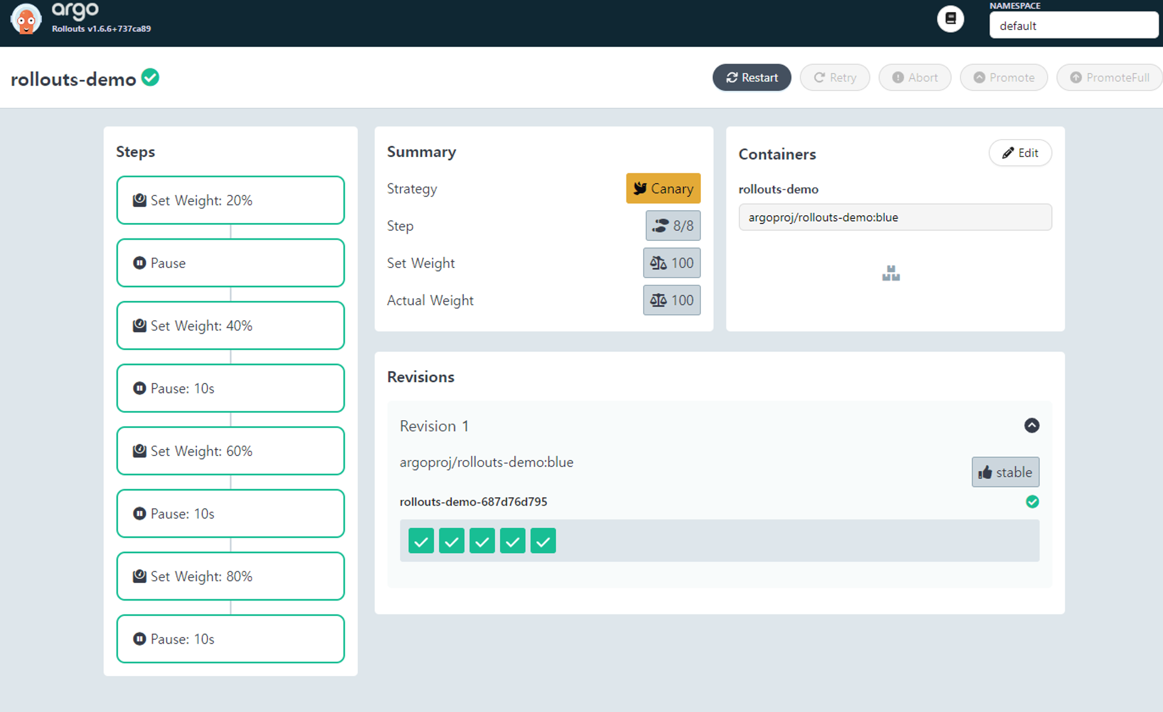Click the thumbs-up stable badge
This screenshot has width=1163, height=712.
(1005, 472)
